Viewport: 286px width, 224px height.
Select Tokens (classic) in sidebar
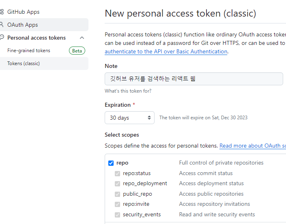click(x=24, y=63)
